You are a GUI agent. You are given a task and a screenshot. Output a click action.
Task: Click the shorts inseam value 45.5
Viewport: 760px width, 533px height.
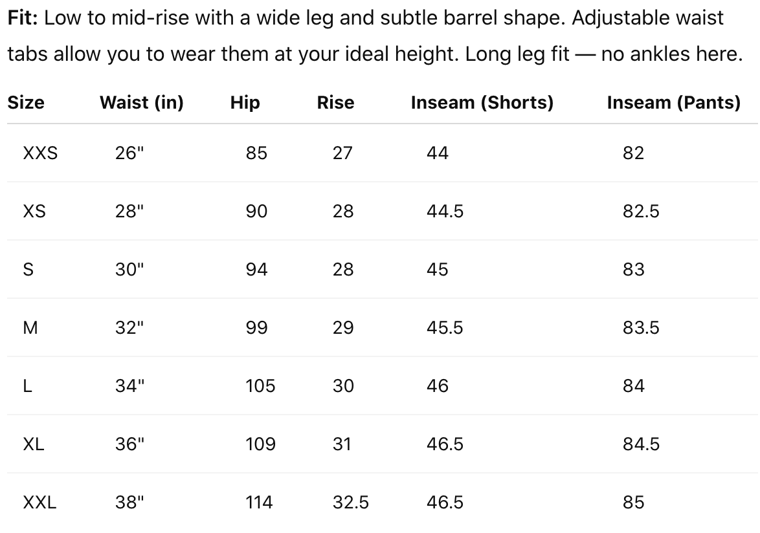(x=445, y=327)
